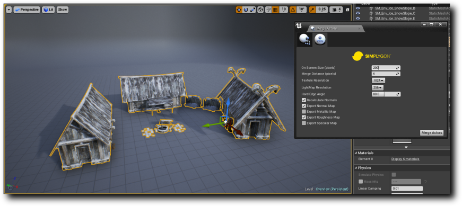The width and height of the screenshot is (462, 206).
Task: Enable Export Metallic Map checkbox
Action: tap(304, 112)
